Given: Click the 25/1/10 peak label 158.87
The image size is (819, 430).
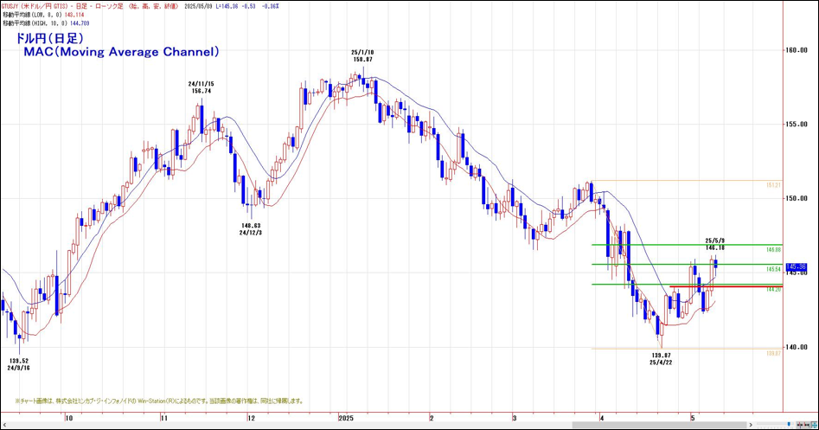Looking at the screenshot, I should tap(362, 56).
